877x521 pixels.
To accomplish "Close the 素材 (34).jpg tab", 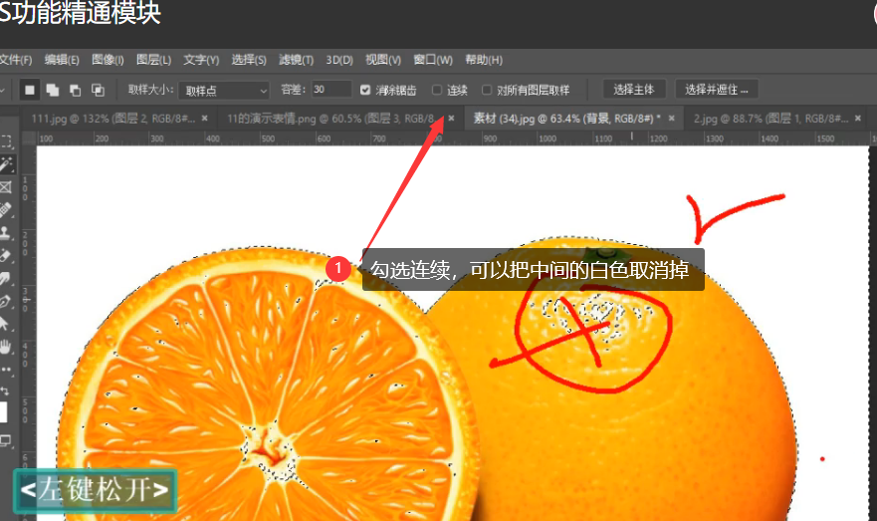I will [x=671, y=119].
